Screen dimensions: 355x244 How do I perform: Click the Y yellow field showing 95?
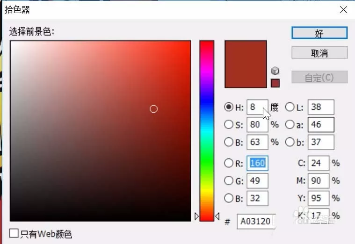319,198
